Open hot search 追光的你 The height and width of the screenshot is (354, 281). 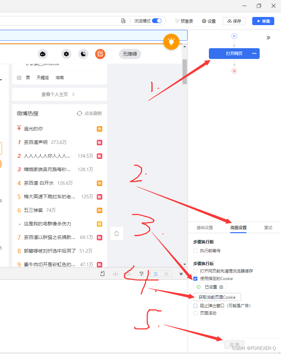coord(33,129)
